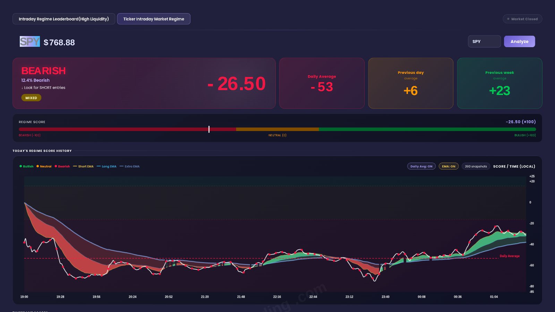Click the red 'Daily Average' chart line label
The width and height of the screenshot is (555, 312).
510,256
